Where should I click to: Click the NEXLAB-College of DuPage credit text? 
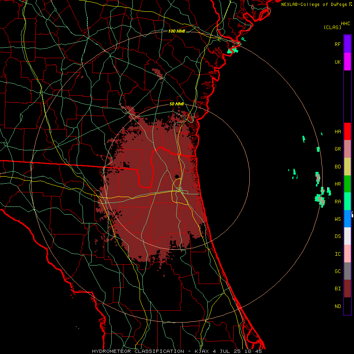point(316,4)
